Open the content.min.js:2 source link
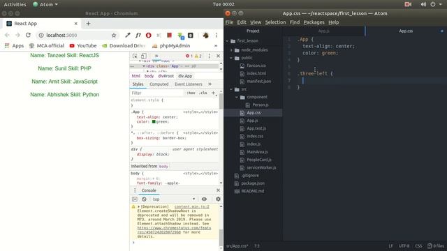 coord(192,206)
